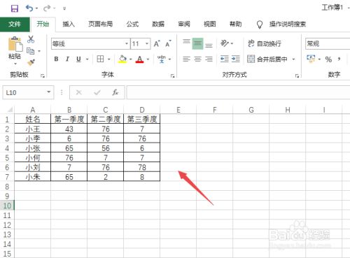Click the Insert Function fx icon
Screen dimensions: 350x258
[115, 92]
